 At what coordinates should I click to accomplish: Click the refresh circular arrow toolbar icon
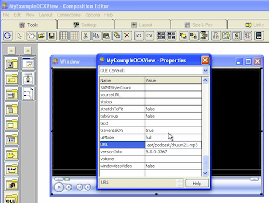(x=8, y=36)
